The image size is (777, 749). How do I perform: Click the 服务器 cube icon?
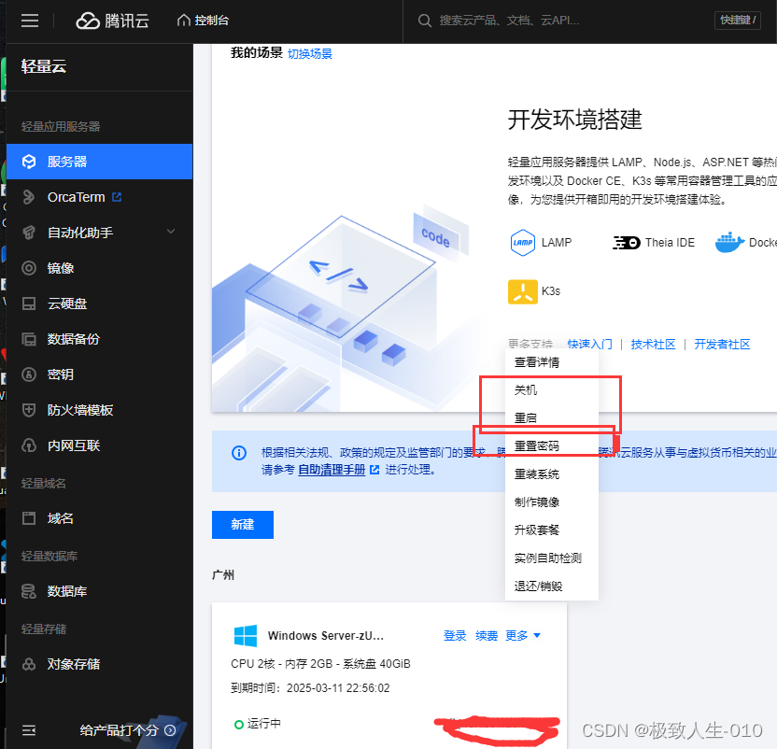click(x=29, y=162)
